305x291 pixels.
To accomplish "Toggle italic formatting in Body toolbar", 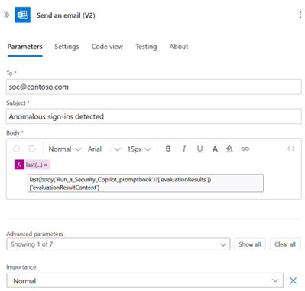I will coord(184,149).
